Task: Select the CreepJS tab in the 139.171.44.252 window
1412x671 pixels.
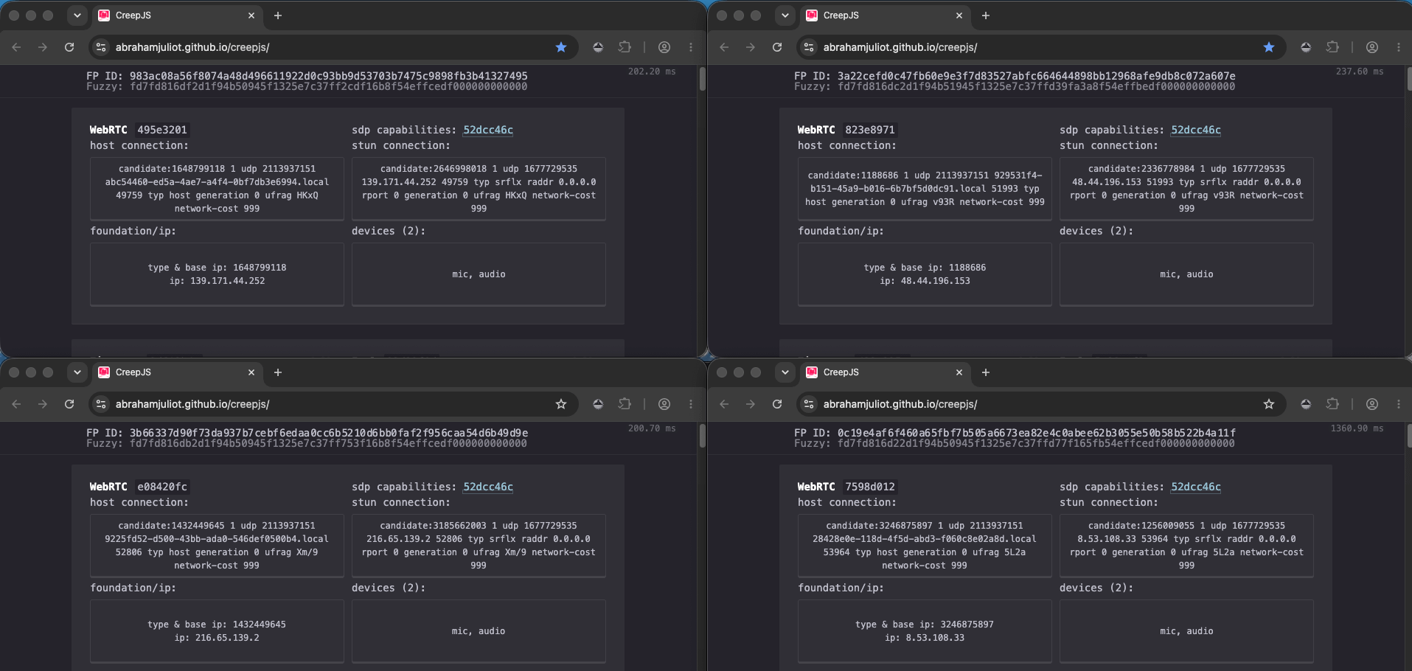Action: click(177, 15)
